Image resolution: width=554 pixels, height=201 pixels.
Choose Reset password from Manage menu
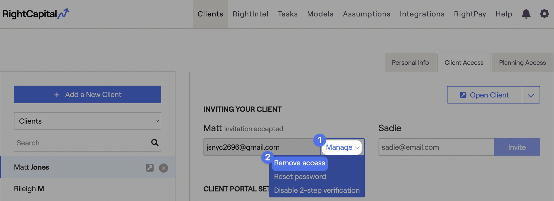(x=300, y=176)
